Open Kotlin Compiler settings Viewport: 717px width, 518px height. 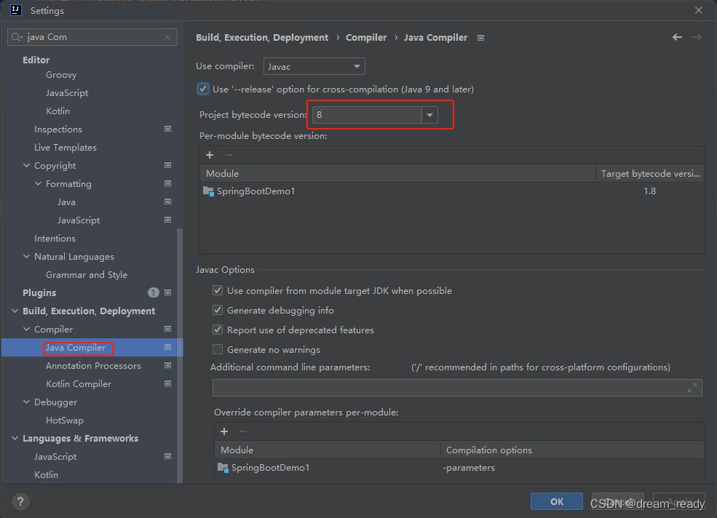point(79,384)
